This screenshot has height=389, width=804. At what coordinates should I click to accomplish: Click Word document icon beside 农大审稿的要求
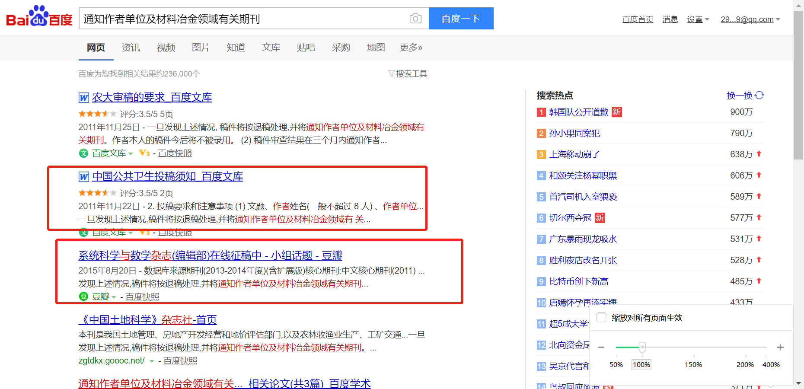(84, 98)
